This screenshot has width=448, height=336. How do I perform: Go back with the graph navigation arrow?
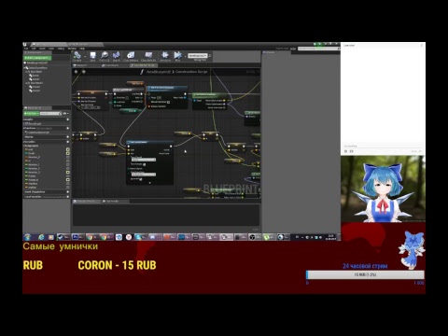[x=76, y=72]
